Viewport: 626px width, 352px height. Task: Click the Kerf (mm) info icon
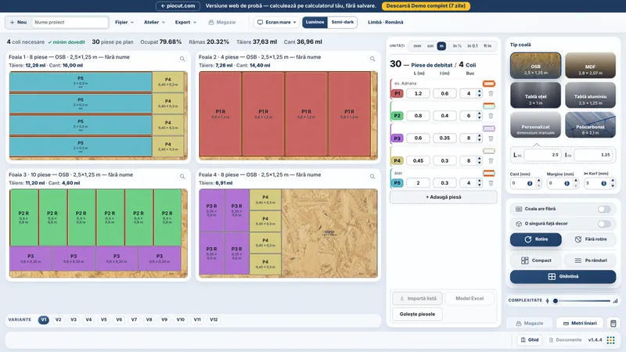tap(603, 183)
